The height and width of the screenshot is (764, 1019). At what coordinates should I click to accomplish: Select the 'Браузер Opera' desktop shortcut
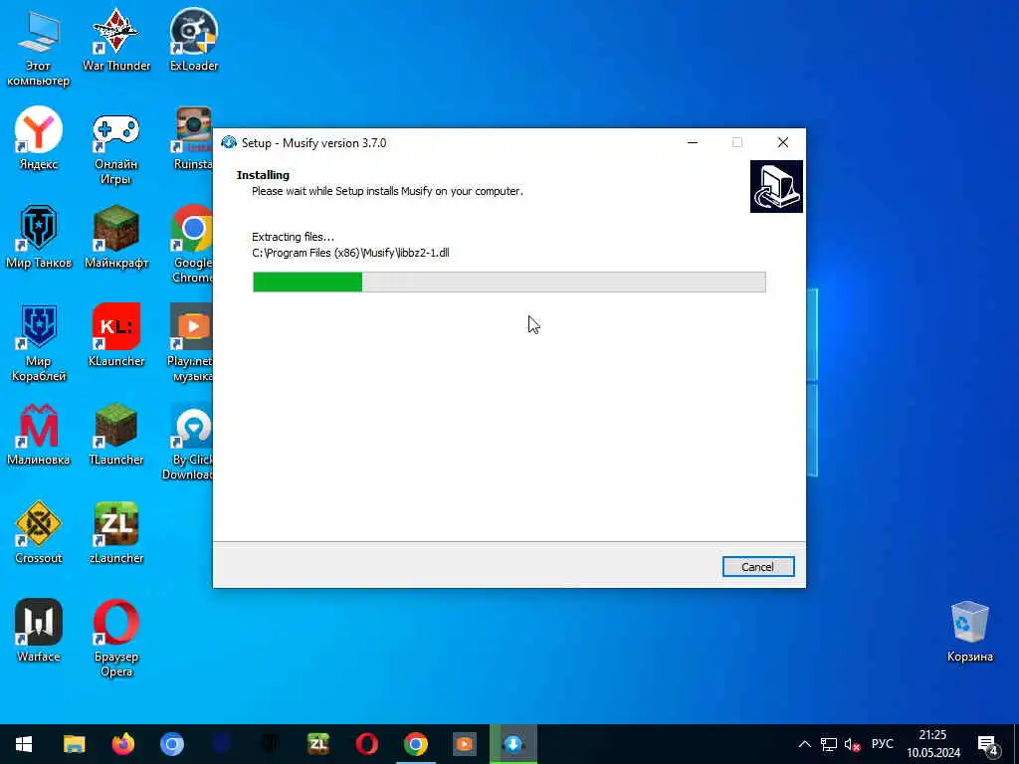coord(116,639)
